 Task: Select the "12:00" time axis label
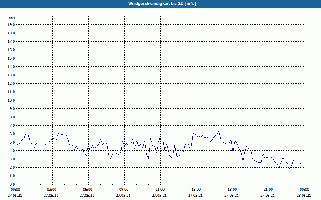(160, 190)
